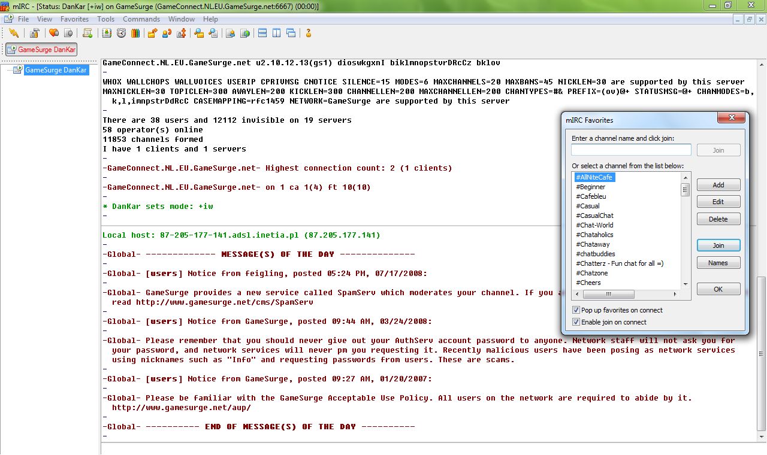Open the Colours toolbar icon
767x455 pixels.
point(135,33)
